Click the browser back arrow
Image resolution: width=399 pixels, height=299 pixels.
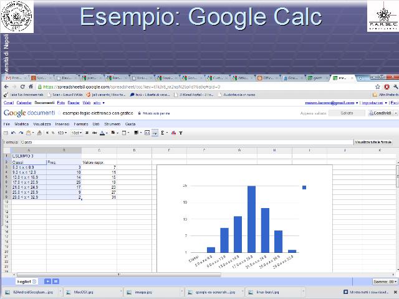(6, 87)
